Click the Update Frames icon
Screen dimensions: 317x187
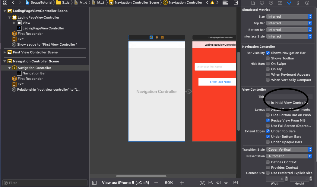202,182
